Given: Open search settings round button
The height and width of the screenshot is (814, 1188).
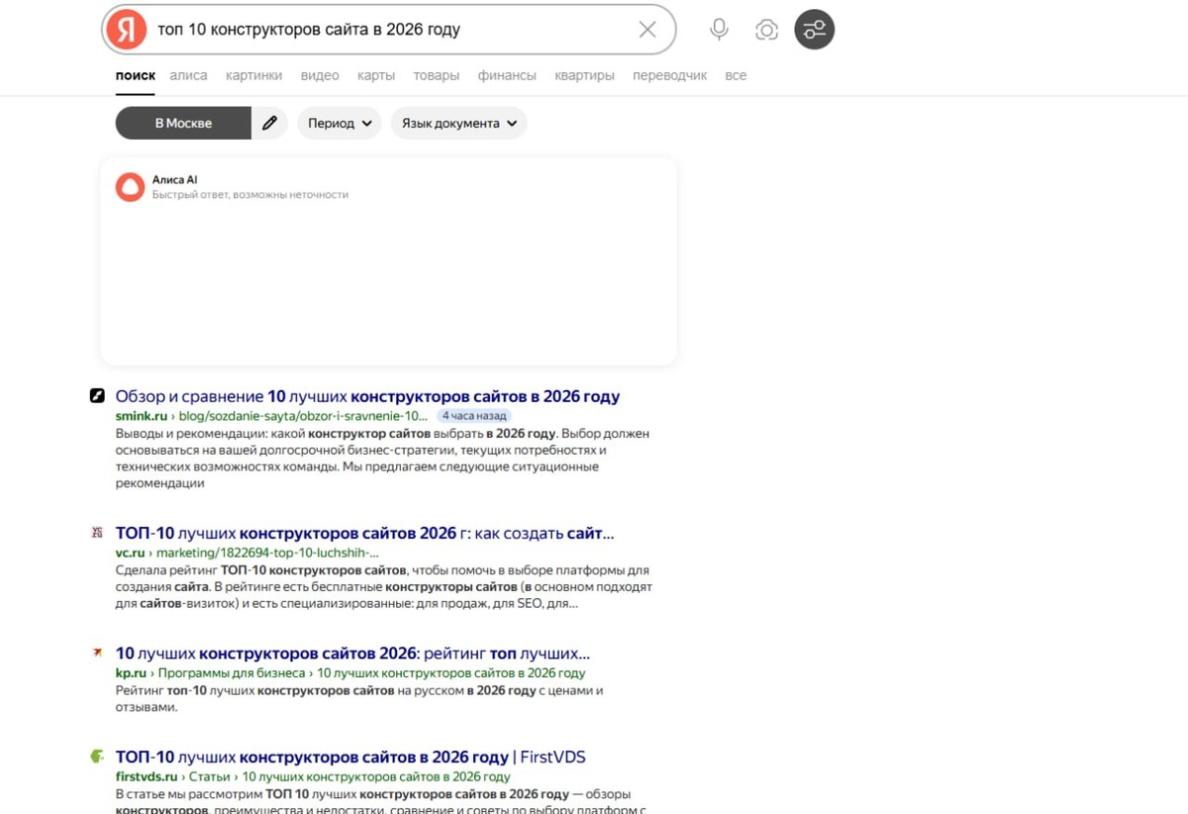Looking at the screenshot, I should pyautogui.click(x=815, y=29).
